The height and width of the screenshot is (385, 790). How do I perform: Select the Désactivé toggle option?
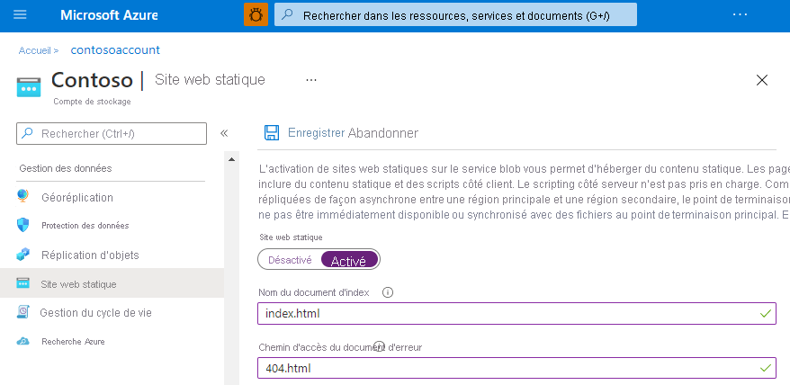click(290, 260)
